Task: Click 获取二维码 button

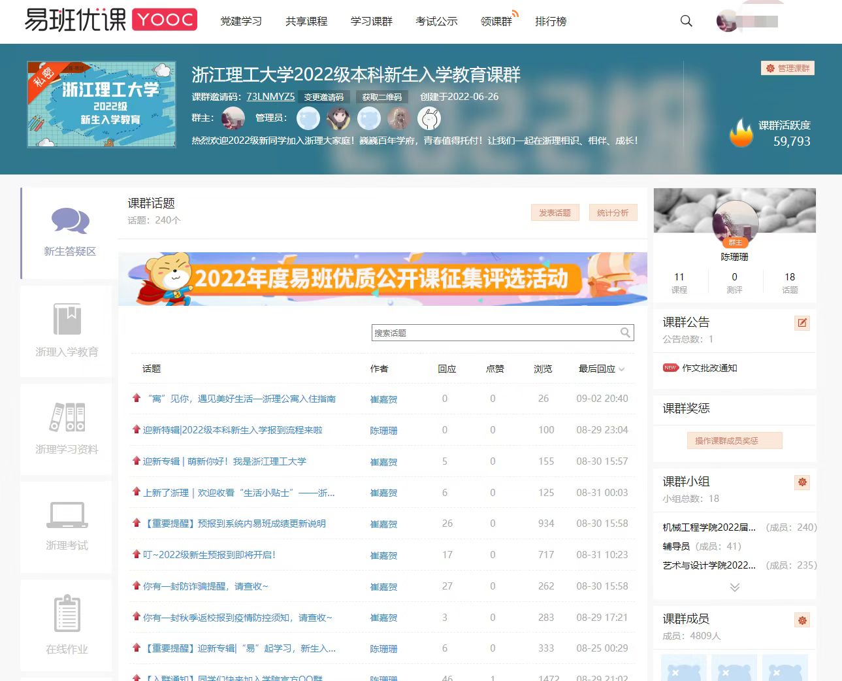Action: [x=382, y=97]
